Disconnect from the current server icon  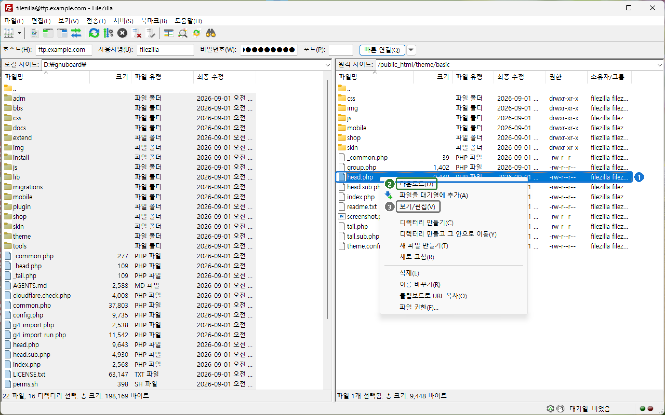(x=137, y=33)
